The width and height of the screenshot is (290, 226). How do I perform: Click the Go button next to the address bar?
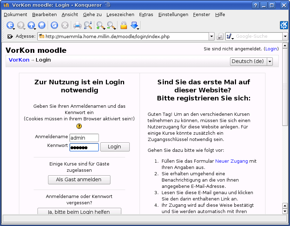[220, 36]
